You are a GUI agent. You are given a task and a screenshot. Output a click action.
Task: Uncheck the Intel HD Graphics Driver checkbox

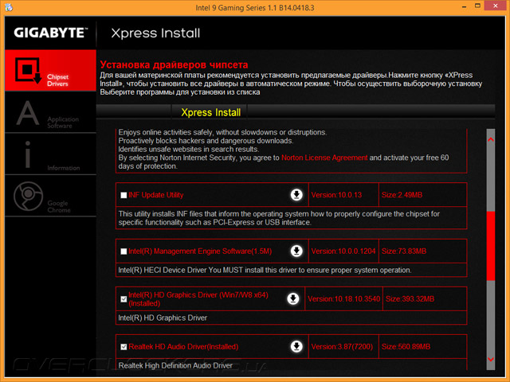(x=124, y=299)
